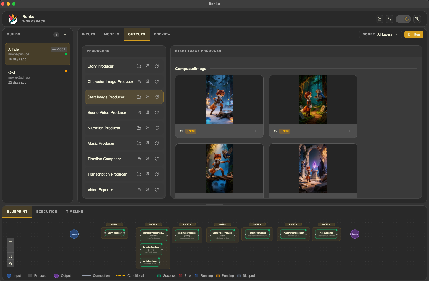Click the Outputs node in blueprint
This screenshot has height=281, width=429.
[355, 234]
